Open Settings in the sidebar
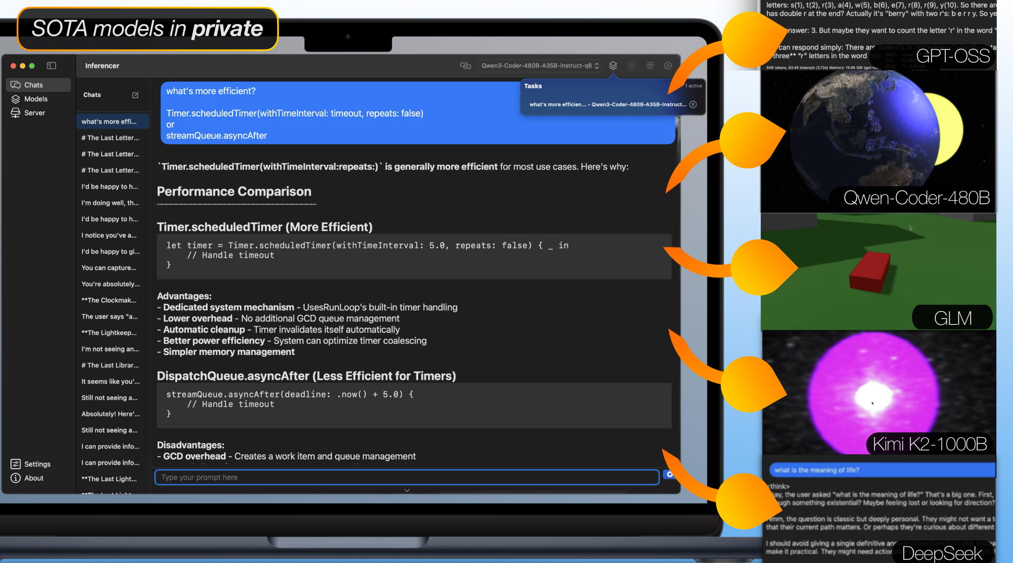Viewport: 1013px width, 563px height. click(37, 464)
